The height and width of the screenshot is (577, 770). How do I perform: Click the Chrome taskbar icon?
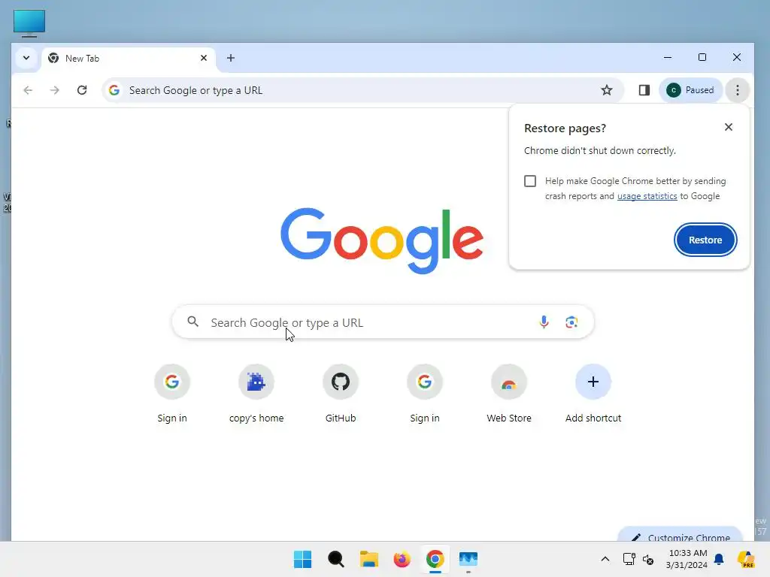[x=435, y=559]
